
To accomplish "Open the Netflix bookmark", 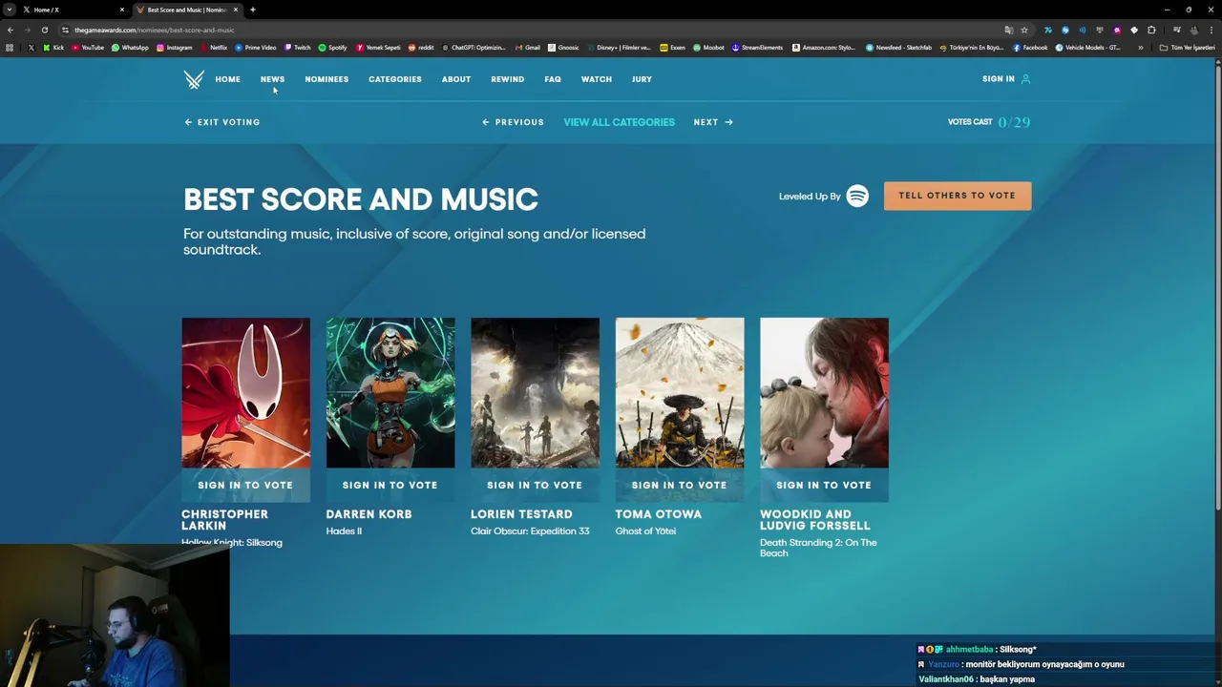I will 213,48.
